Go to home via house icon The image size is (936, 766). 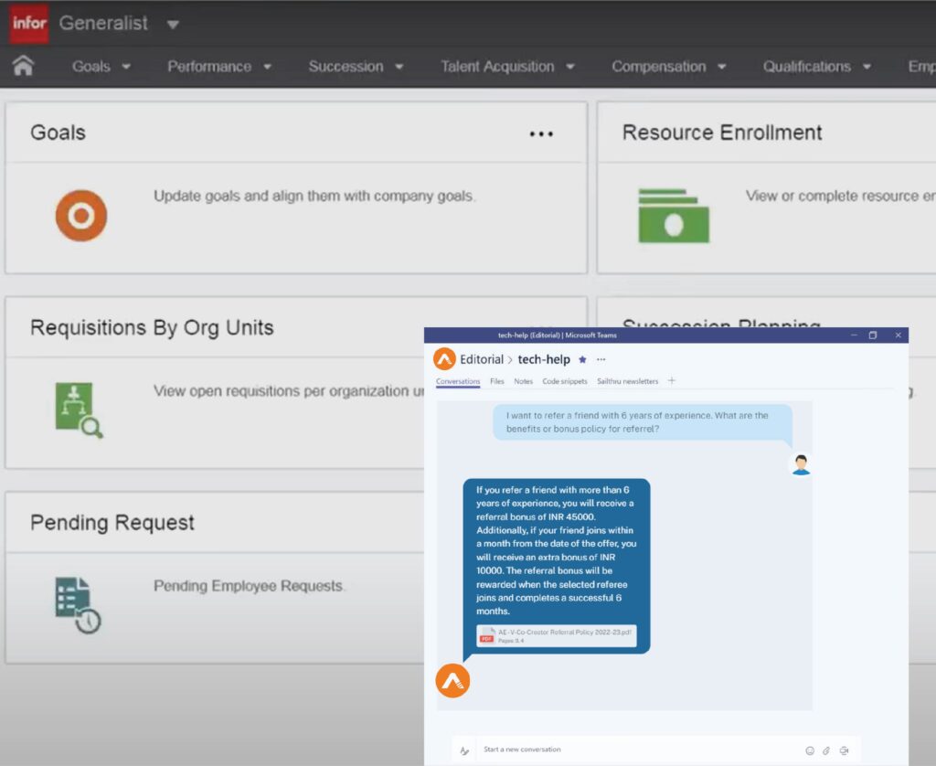23,65
